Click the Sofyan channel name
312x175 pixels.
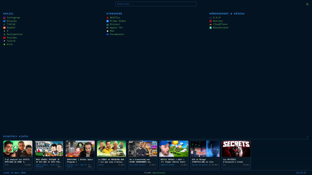tap(101, 165)
